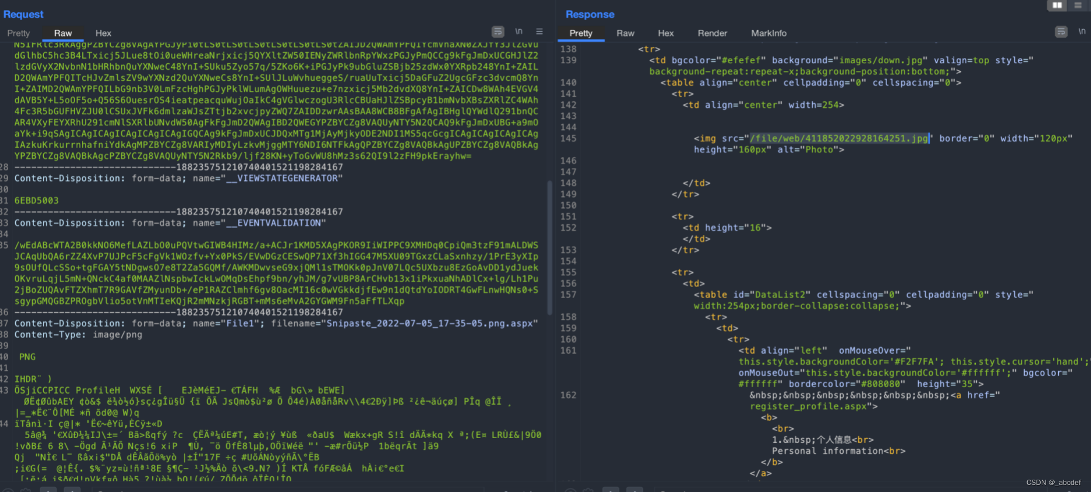This screenshot has height=492, width=1091.
Task: Switch Request view to Hex tab
Action: point(103,33)
